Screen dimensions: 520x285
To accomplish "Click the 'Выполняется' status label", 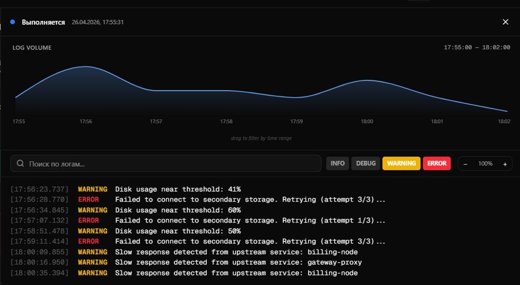I will [43, 22].
